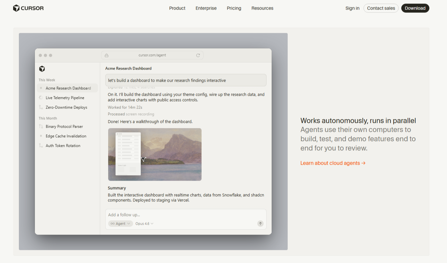Click pull request icon beside Binary Protocol Parser
Viewport: 447px width, 263px height.
[x=41, y=126]
